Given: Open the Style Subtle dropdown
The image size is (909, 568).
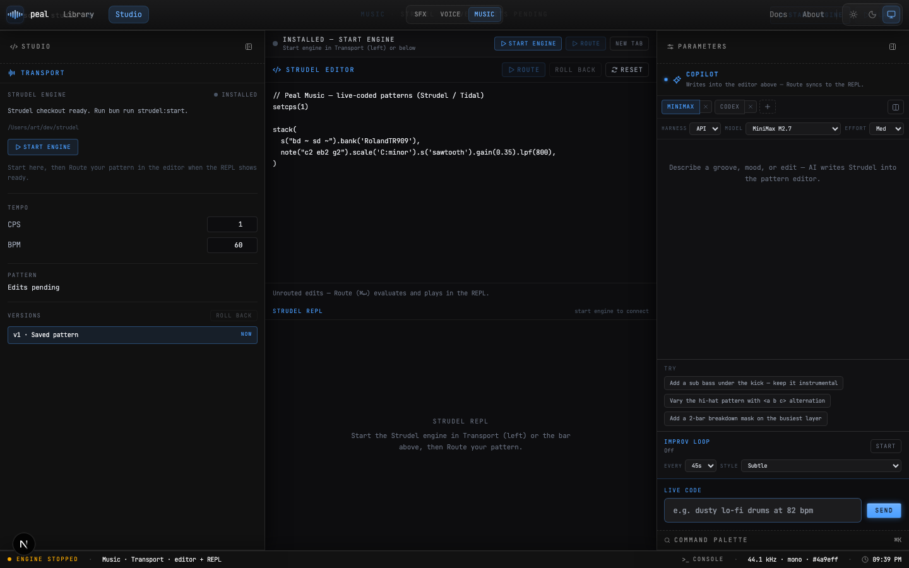Looking at the screenshot, I should (x=821, y=466).
